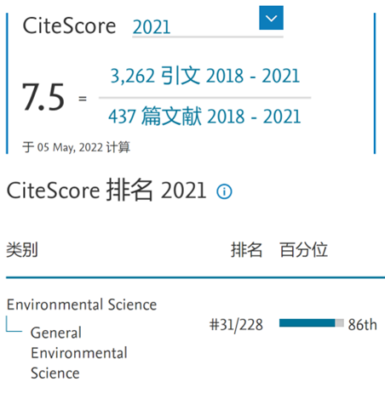This screenshot has width=385, height=393.
Task: Select the 排名 column header
Action: pos(246,250)
